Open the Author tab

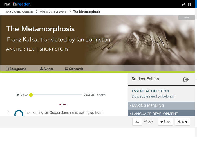[x=47, y=69]
